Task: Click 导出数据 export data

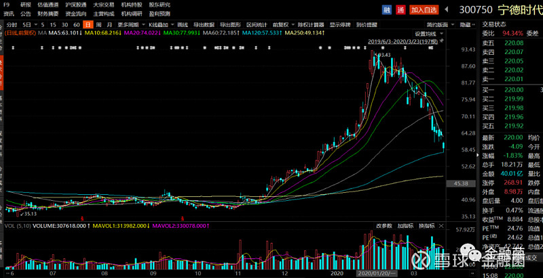Action: tap(204, 25)
